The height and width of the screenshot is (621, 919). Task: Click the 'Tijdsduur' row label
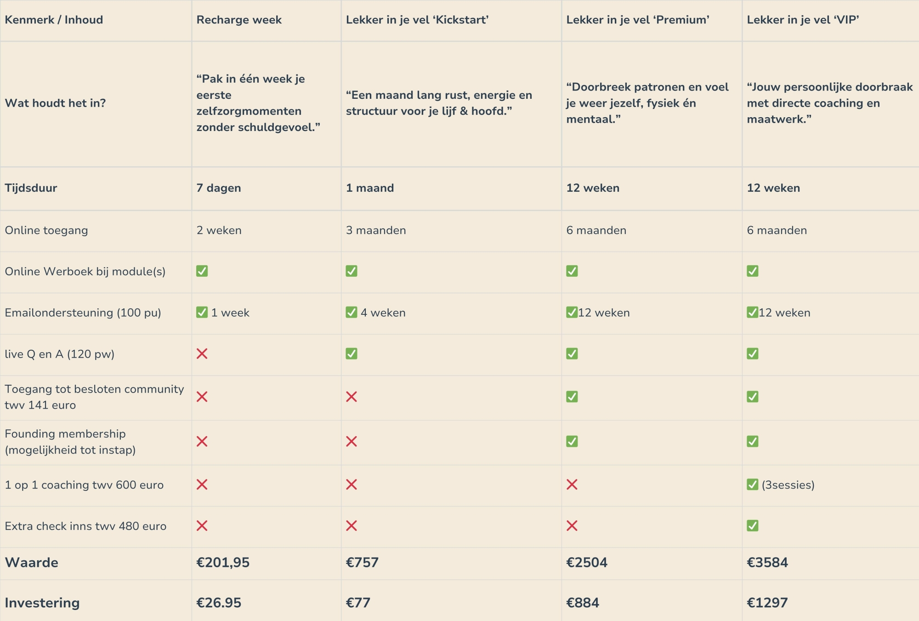pos(31,188)
